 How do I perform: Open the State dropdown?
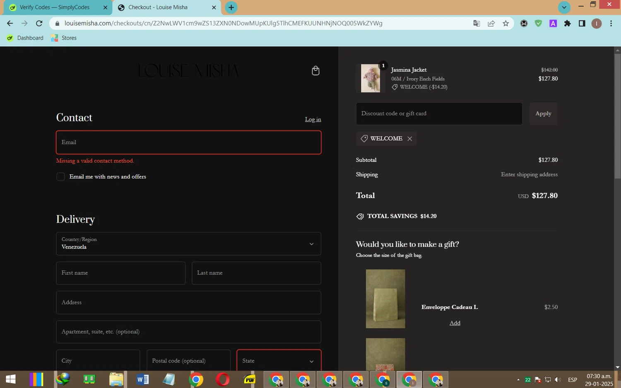coord(279,361)
